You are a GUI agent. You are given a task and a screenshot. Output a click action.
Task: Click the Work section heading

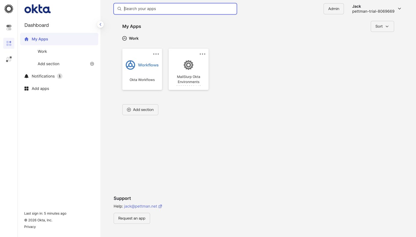(134, 38)
